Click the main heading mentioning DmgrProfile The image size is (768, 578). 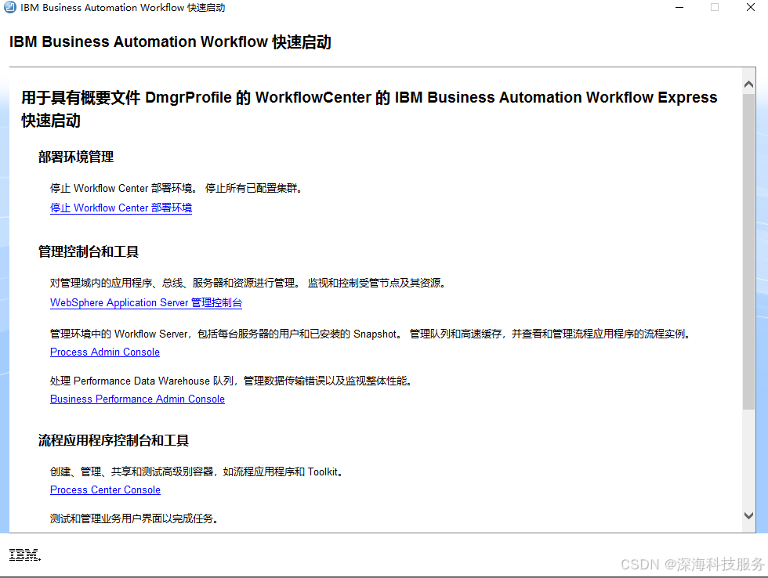(369, 109)
